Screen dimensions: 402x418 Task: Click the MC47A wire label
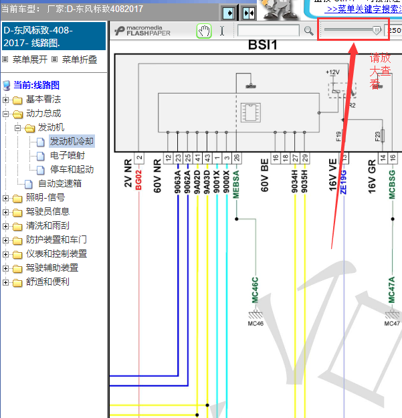click(x=391, y=290)
